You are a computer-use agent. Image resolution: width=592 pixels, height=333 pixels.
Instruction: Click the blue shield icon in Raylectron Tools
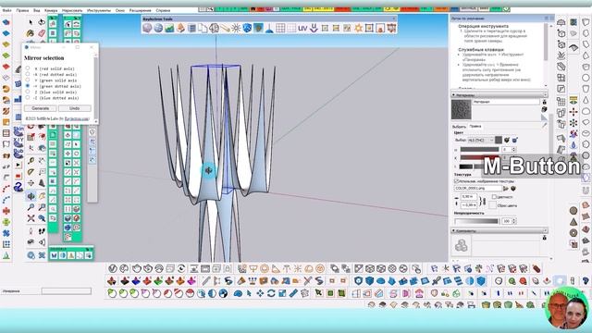click(x=247, y=28)
